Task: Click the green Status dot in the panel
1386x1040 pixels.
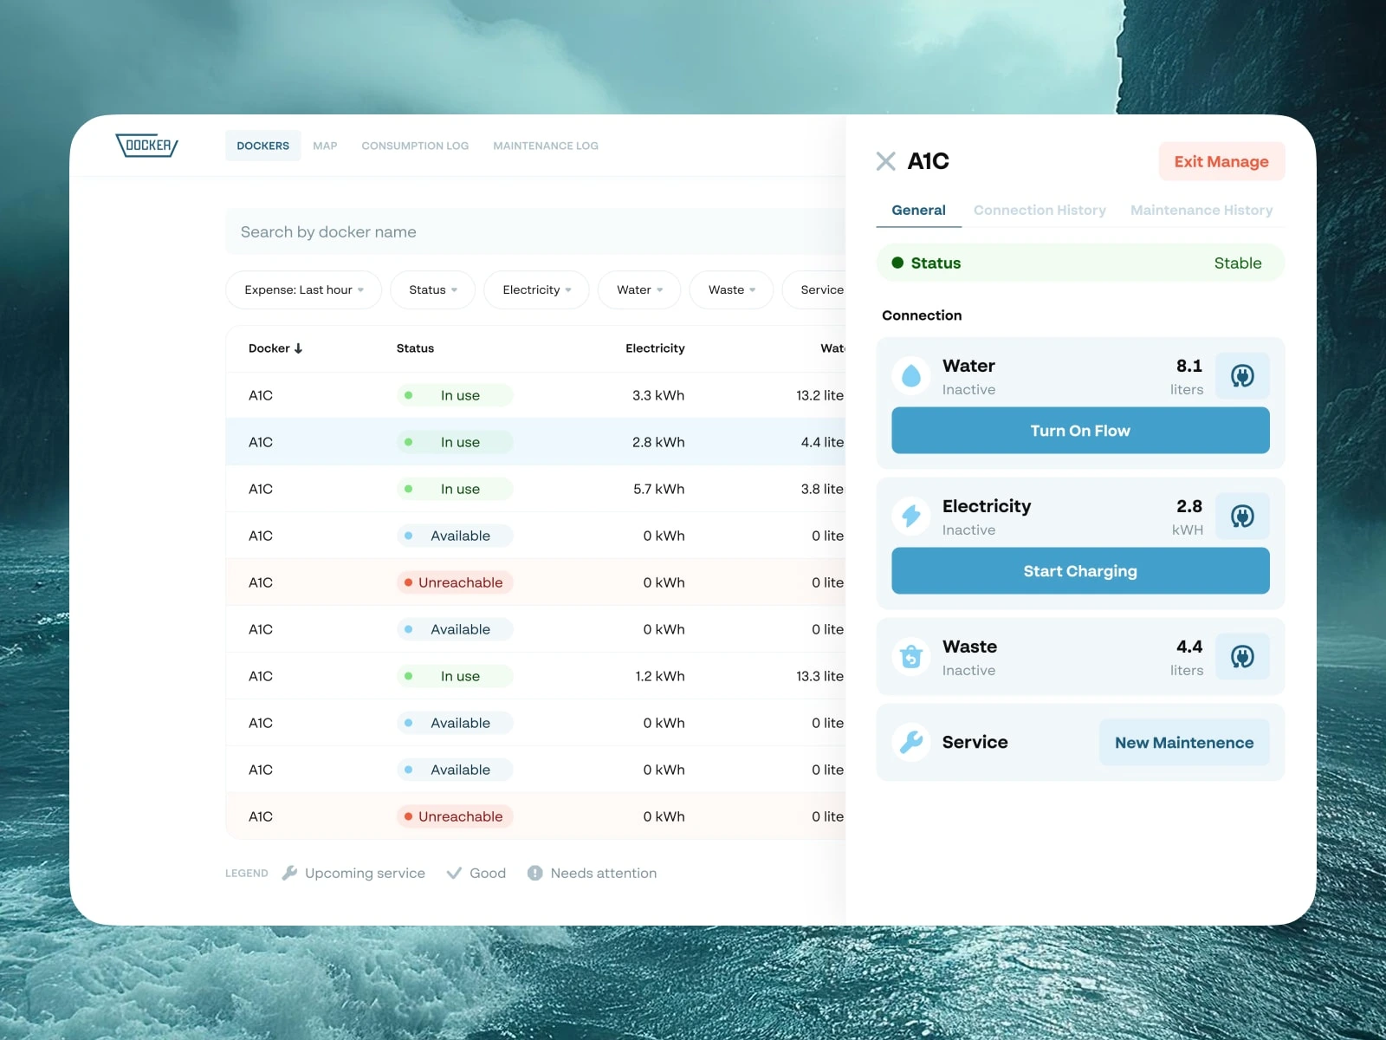Action: pyautogui.click(x=897, y=263)
